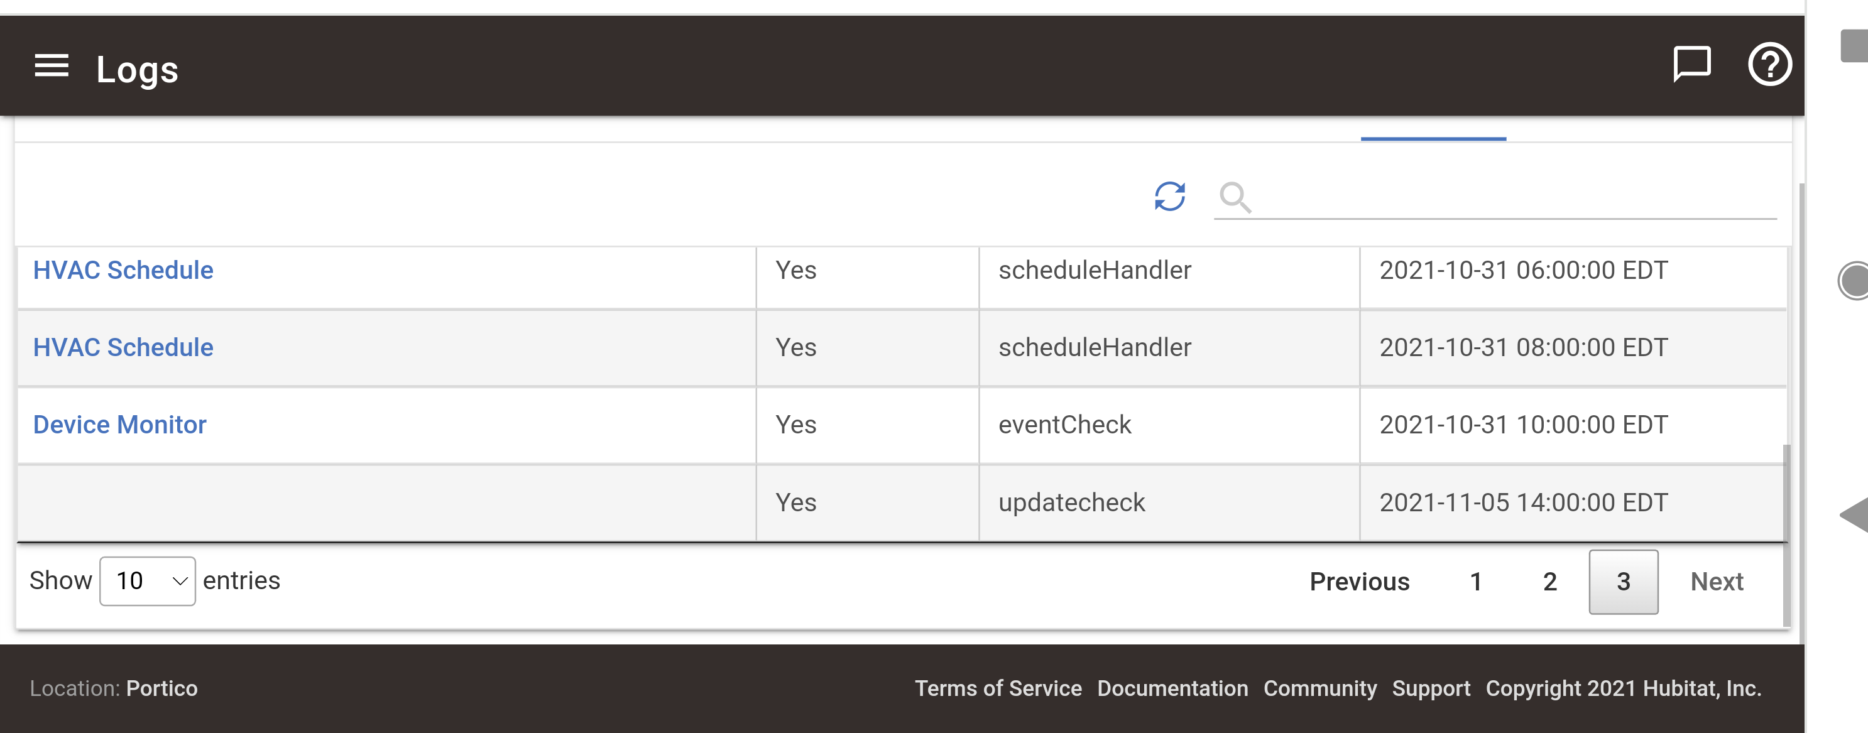
Task: Click the Logs page title
Action: [137, 70]
